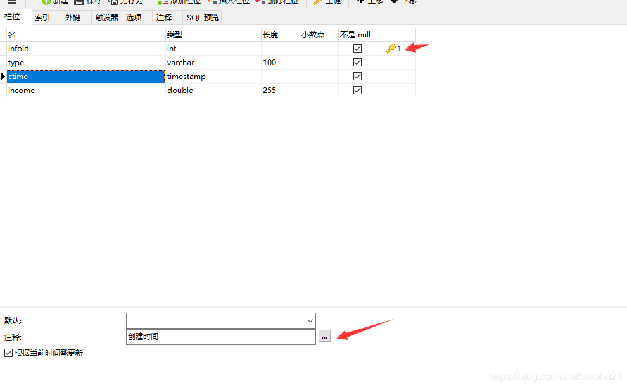Open the 索引 tab
This screenshot has width=627, height=388.
42,18
